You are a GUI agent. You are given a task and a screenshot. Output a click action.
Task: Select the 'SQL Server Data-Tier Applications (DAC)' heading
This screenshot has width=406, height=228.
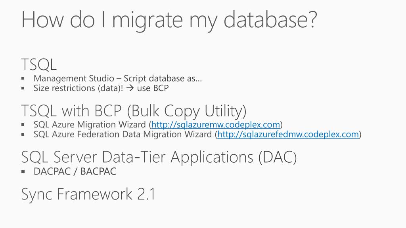(159, 157)
